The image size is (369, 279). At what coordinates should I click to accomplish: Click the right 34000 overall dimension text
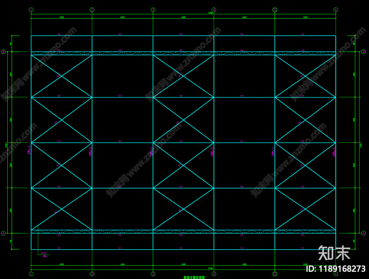361,145
